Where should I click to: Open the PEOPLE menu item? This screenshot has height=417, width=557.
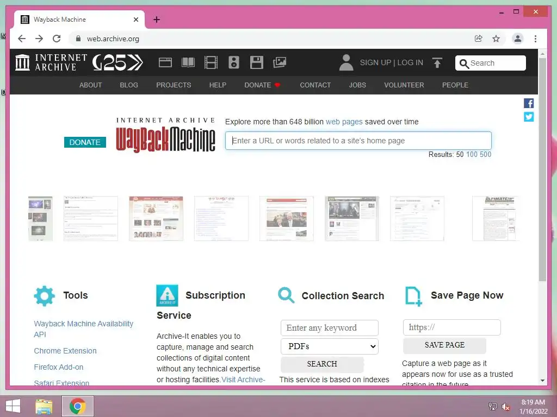(455, 85)
